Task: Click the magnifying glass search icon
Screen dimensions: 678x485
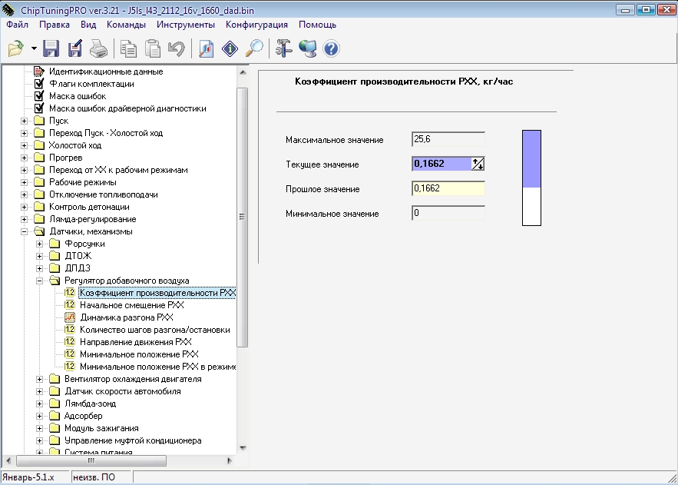Action: click(x=254, y=49)
